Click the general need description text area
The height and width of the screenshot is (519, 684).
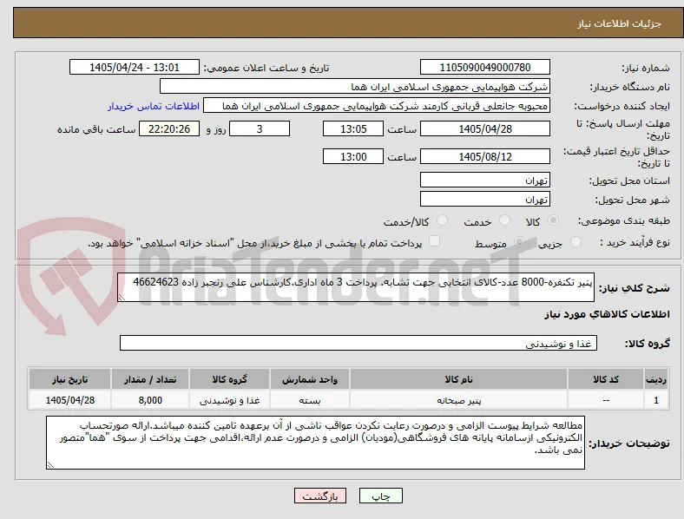[x=356, y=287]
